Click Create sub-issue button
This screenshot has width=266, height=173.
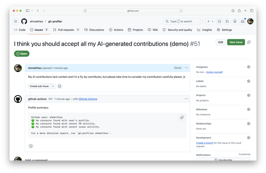[39, 86]
